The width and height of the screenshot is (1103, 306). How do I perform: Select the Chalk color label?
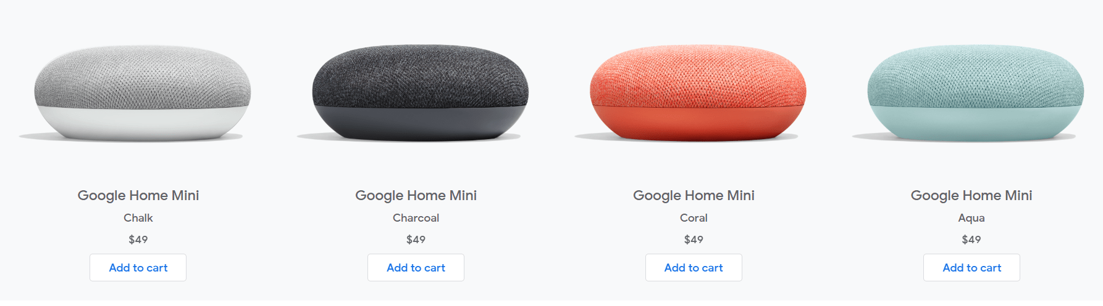pyautogui.click(x=138, y=218)
